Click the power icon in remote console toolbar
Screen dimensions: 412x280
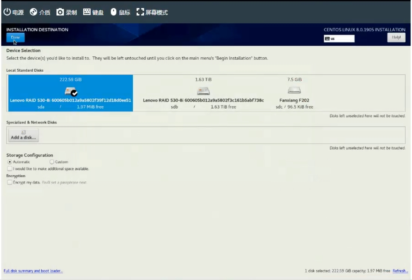pyautogui.click(x=7, y=12)
